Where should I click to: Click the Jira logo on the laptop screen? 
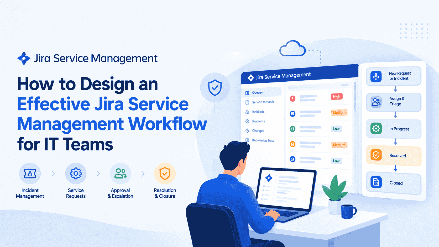[x=269, y=178]
